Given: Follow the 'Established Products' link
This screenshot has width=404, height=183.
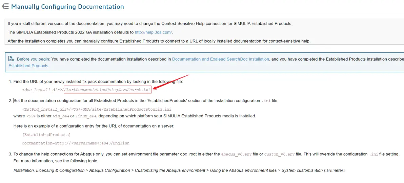Looking at the screenshot, I should coord(28,66).
